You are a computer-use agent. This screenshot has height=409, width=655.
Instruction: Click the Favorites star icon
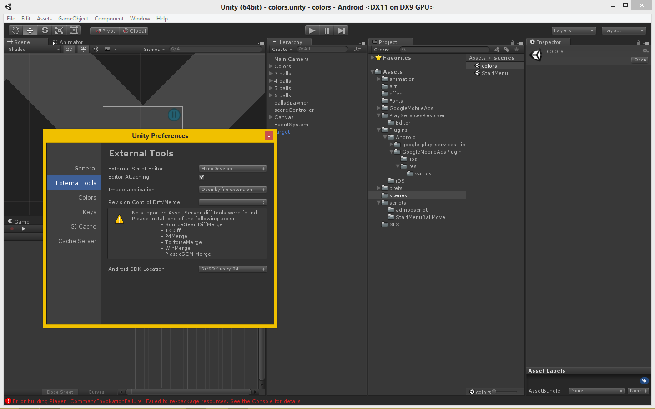tap(378, 58)
